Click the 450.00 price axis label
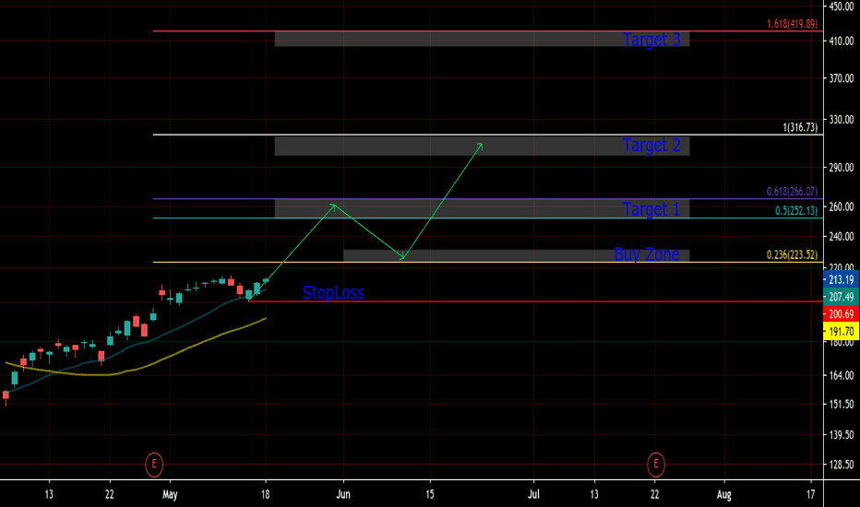Image resolution: width=860 pixels, height=507 pixels. 842,6
